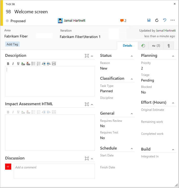Click Underline in the Impact Assessment toolbar
Screen dimensions: 179x188
[x=18, y=112]
